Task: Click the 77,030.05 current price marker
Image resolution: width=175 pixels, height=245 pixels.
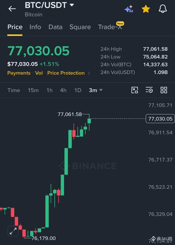Action: point(160,119)
